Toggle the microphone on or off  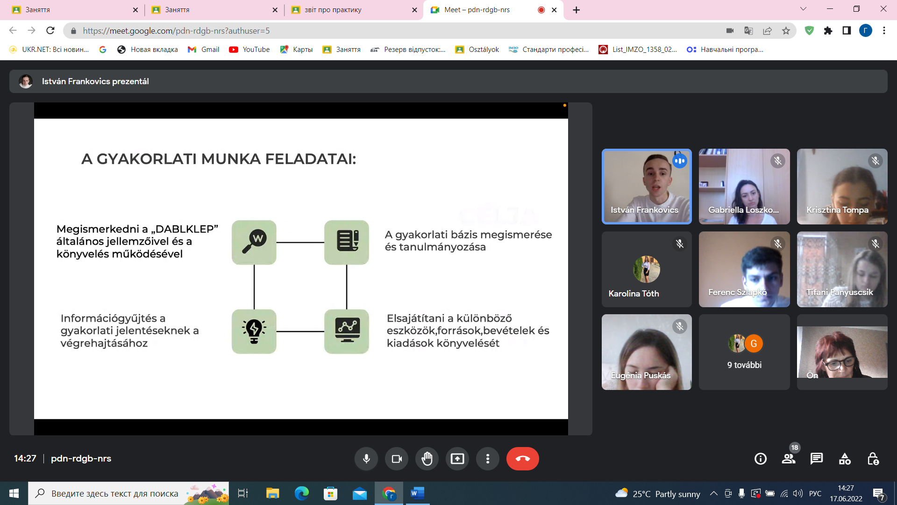tap(366, 459)
